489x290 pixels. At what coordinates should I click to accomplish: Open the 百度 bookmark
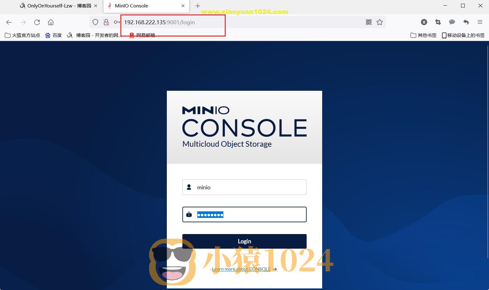(x=53, y=35)
